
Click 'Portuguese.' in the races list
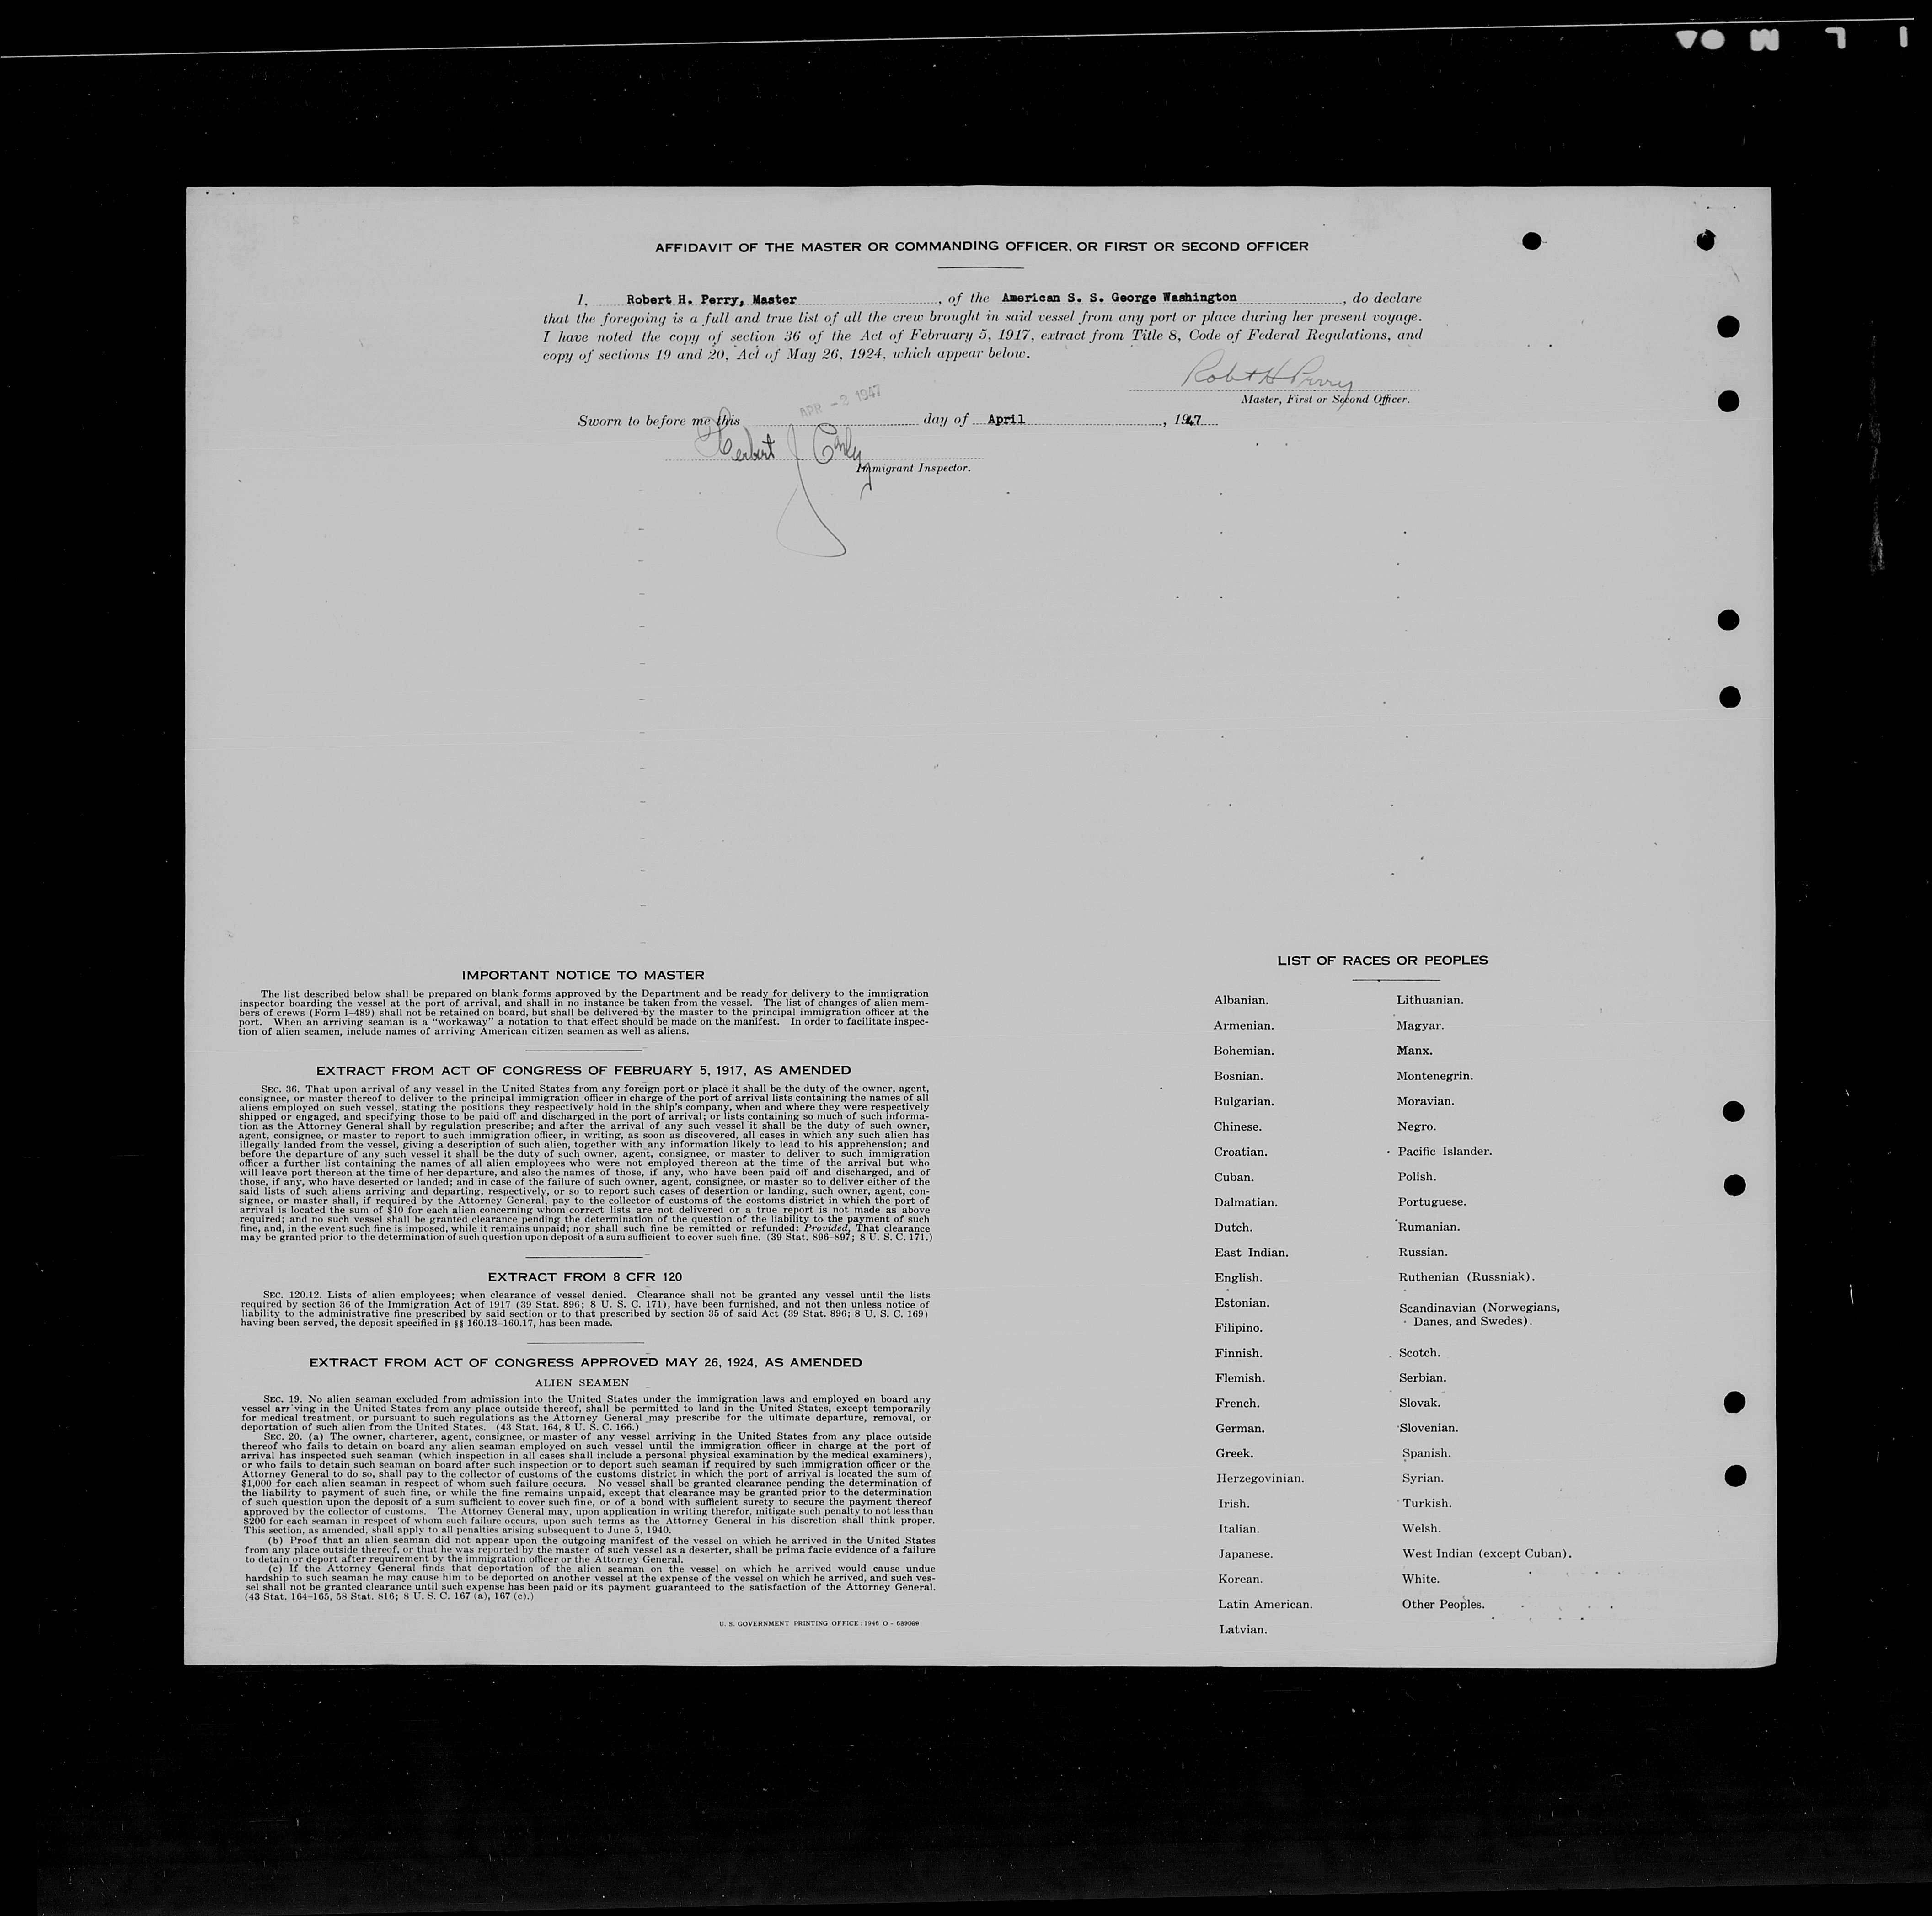1432,1202
